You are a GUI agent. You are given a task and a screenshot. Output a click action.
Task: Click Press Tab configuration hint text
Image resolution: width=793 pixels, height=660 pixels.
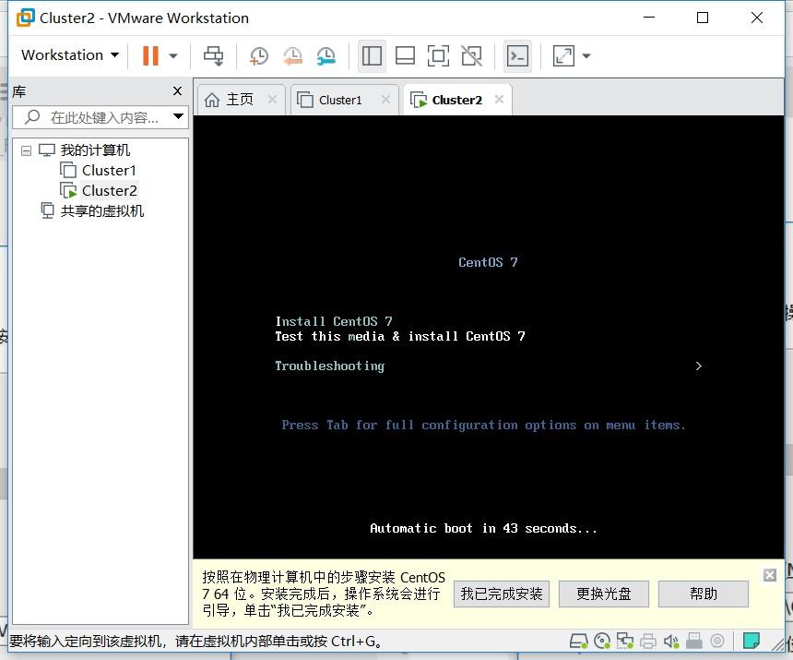[x=483, y=426]
